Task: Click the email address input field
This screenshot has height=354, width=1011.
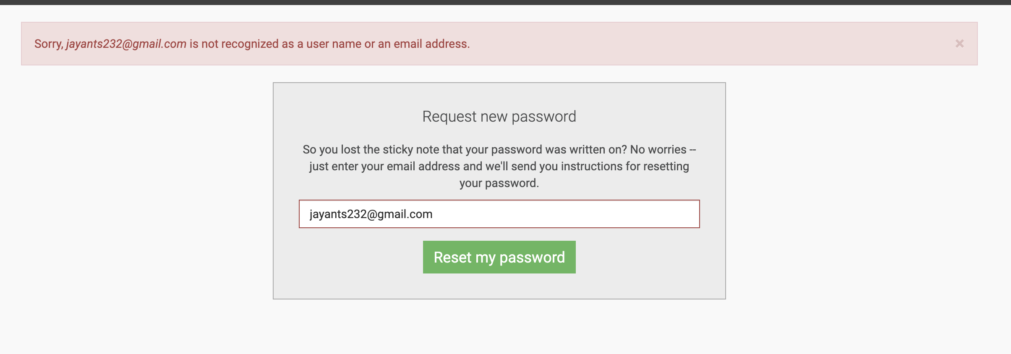Action: coord(499,214)
